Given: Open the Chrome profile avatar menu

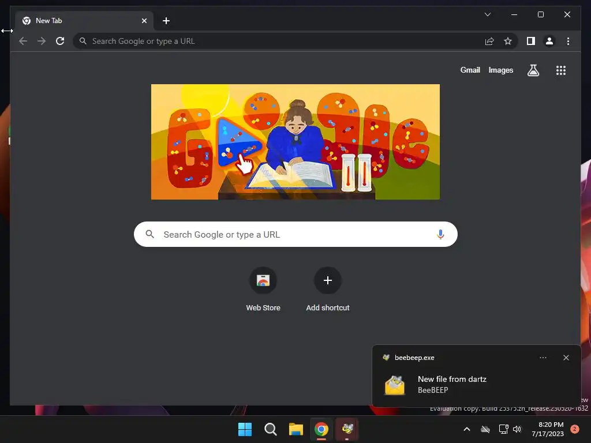Looking at the screenshot, I should [x=549, y=41].
